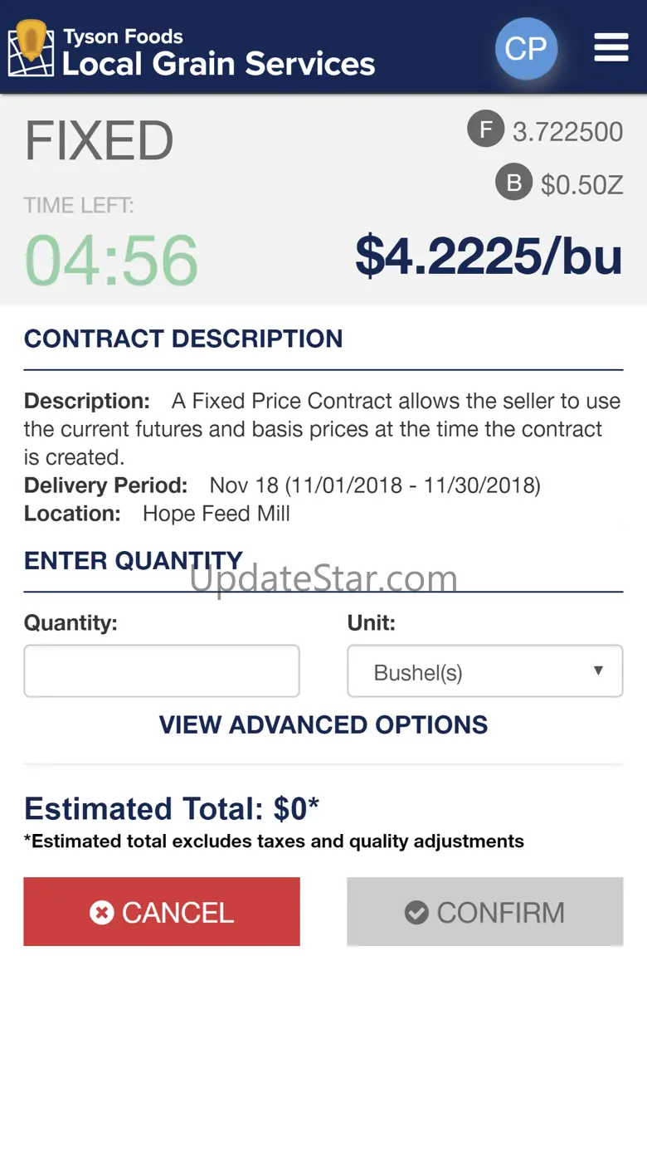Click the basis B circle icon
This screenshot has width=647, height=1151.
[513, 183]
